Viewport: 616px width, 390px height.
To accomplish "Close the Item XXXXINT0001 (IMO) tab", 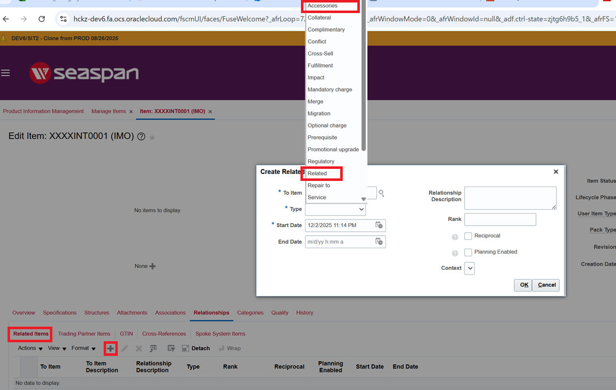I will click(210, 112).
